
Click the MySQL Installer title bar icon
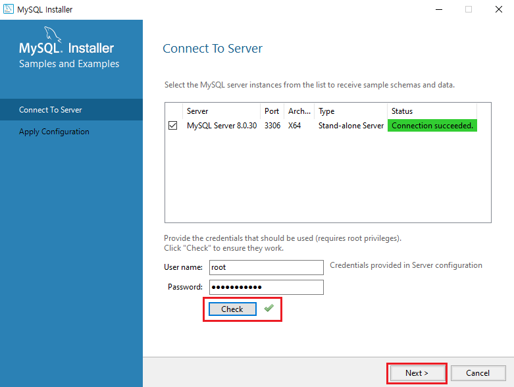tap(8, 9)
